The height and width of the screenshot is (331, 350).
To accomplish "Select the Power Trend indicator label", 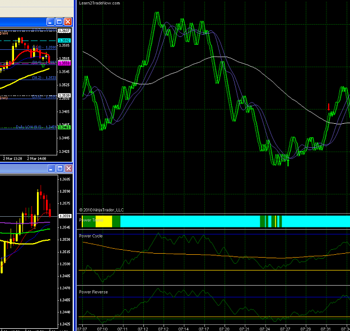I will [x=91, y=220].
